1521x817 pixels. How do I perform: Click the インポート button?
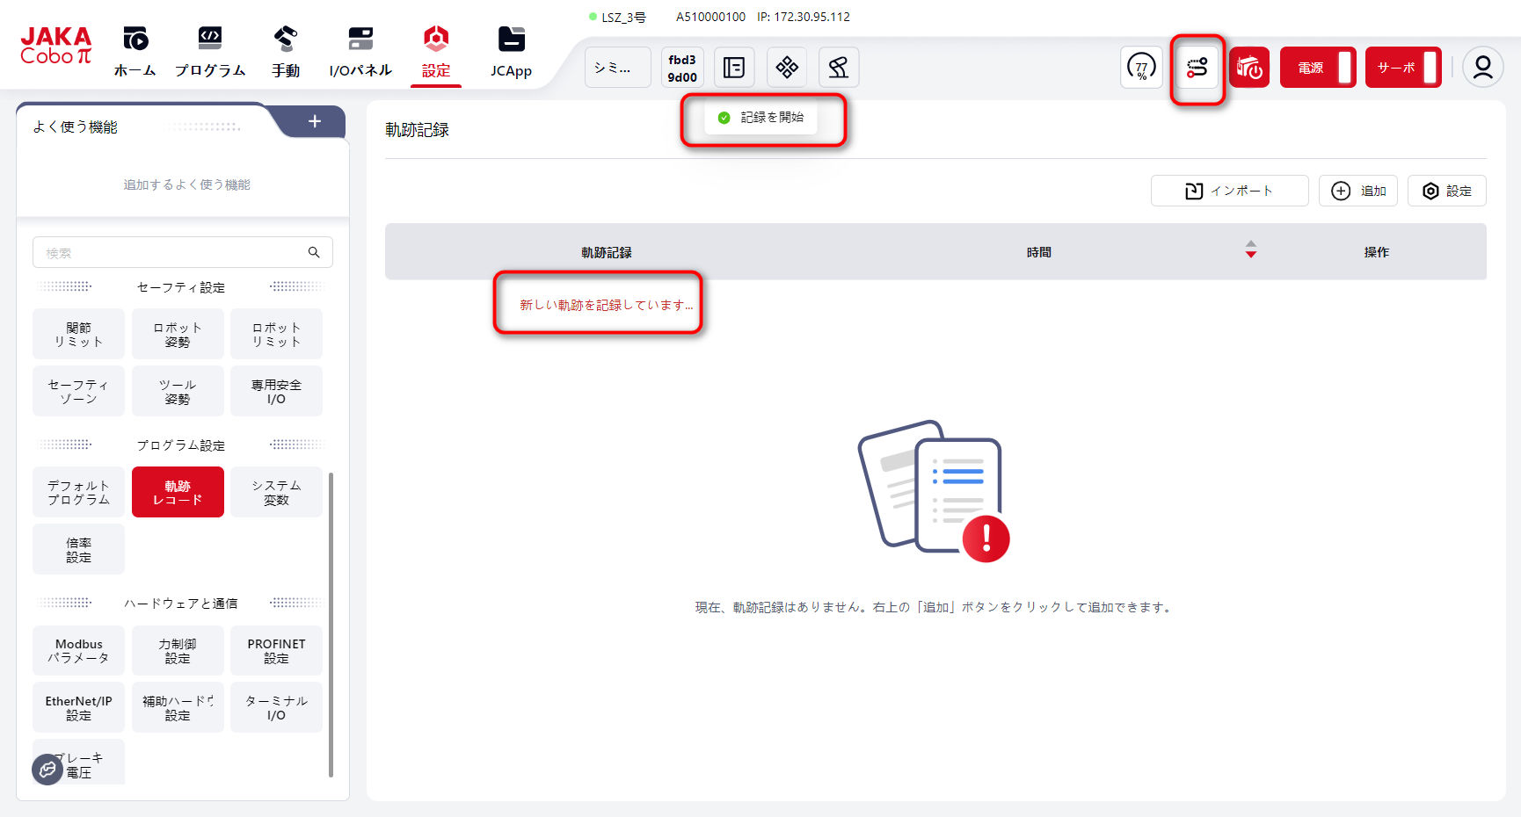[1228, 191]
